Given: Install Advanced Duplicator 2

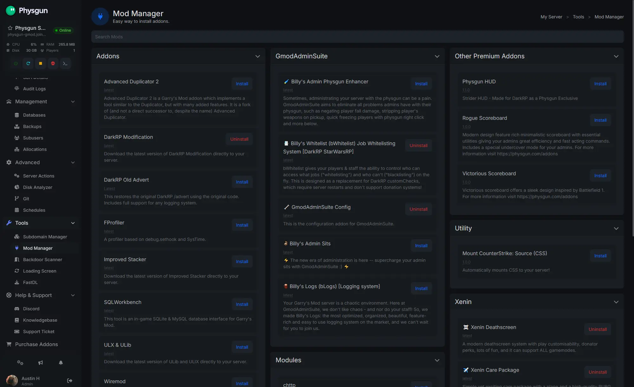Looking at the screenshot, I should (242, 84).
